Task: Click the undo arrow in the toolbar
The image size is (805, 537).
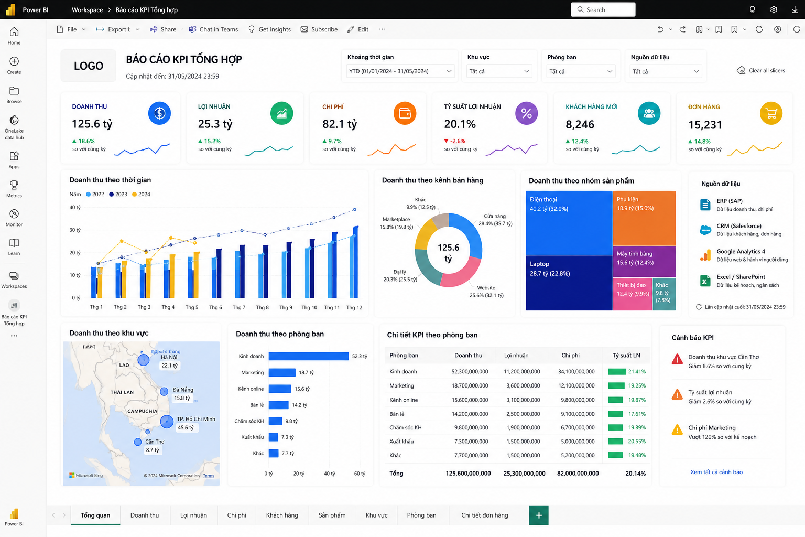Action: [x=660, y=29]
